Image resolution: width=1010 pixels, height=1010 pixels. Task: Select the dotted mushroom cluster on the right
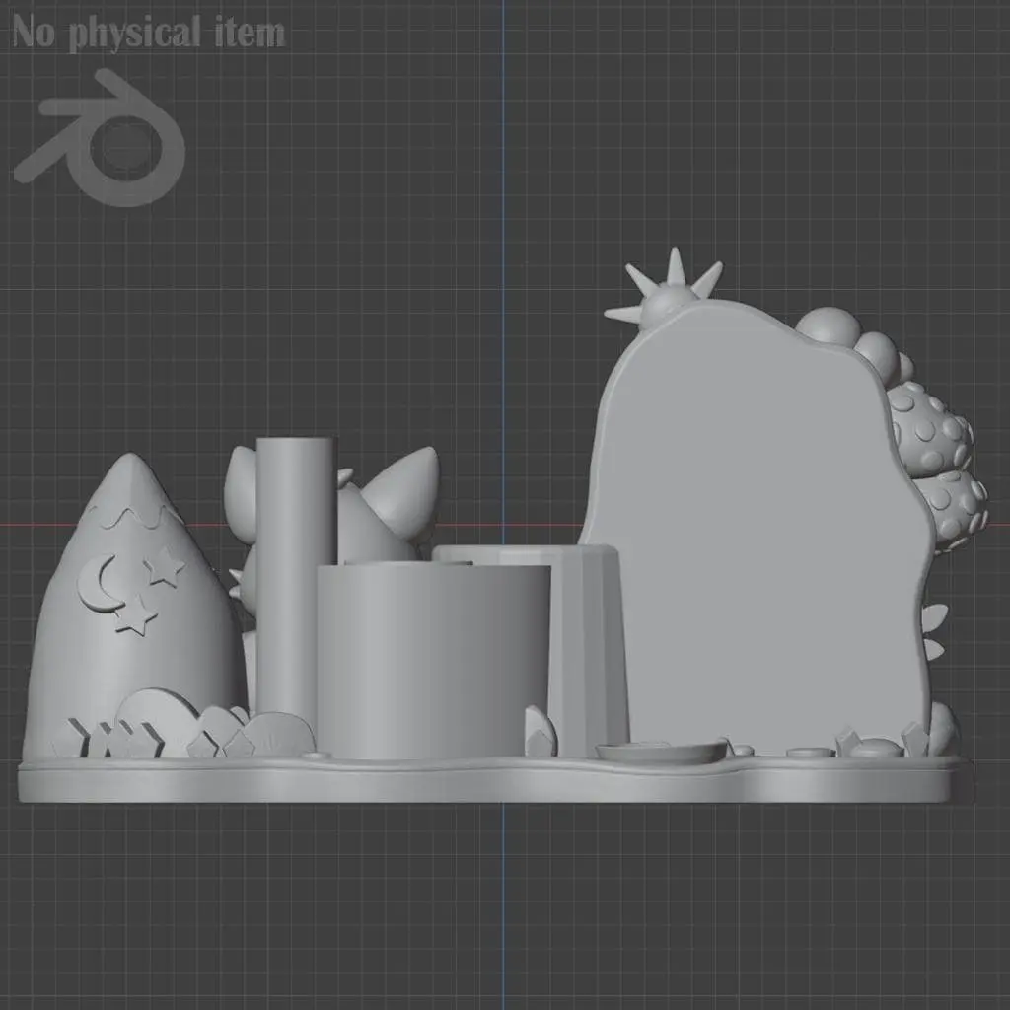pos(940,466)
